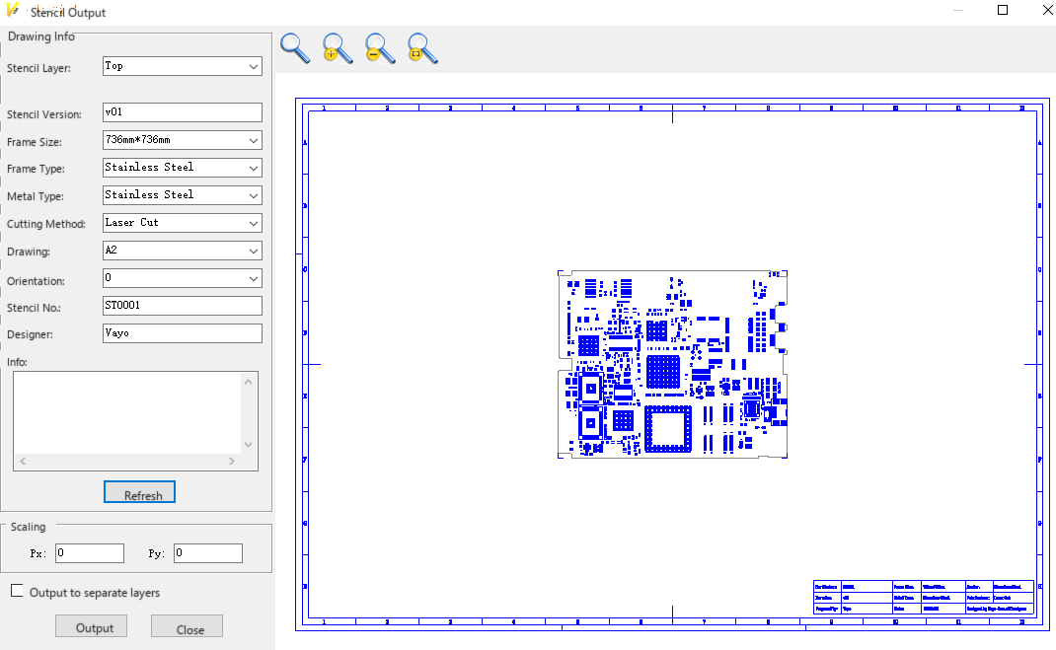Click the 'Cutting Method:' label
Viewport: 1056px width, 650px height.
pos(45,224)
